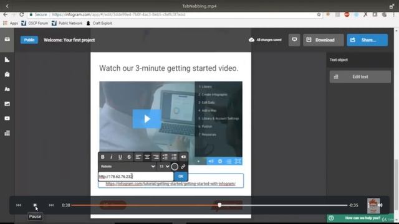Open the presentation view monitor icon
Screen dimensions: 399x224
click(x=294, y=40)
